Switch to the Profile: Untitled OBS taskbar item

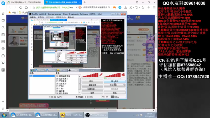tap(96, 115)
